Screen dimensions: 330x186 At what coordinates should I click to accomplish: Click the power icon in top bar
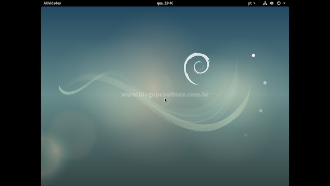(x=278, y=3)
